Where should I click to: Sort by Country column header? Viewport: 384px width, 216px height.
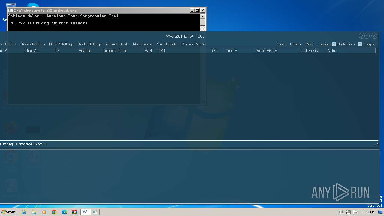point(239,51)
